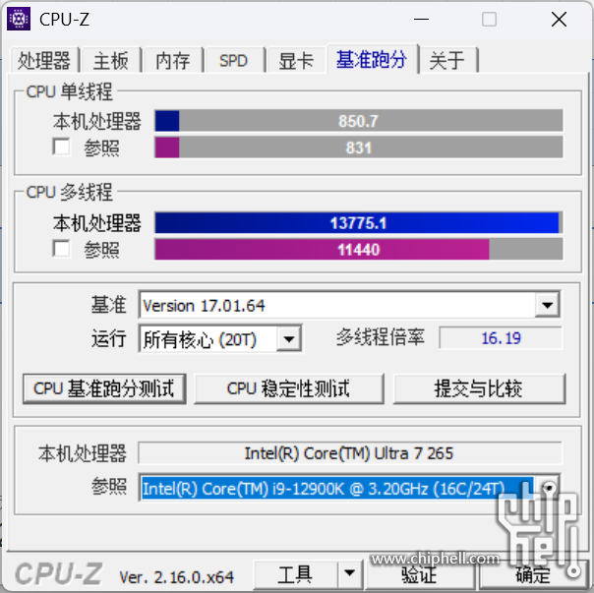The height and width of the screenshot is (593, 594).
Task: Click the CPU-Z app icon in title bar
Action: pyautogui.click(x=19, y=19)
